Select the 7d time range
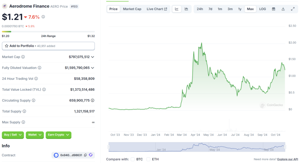This screenshot has width=300, height=163. [210, 9]
